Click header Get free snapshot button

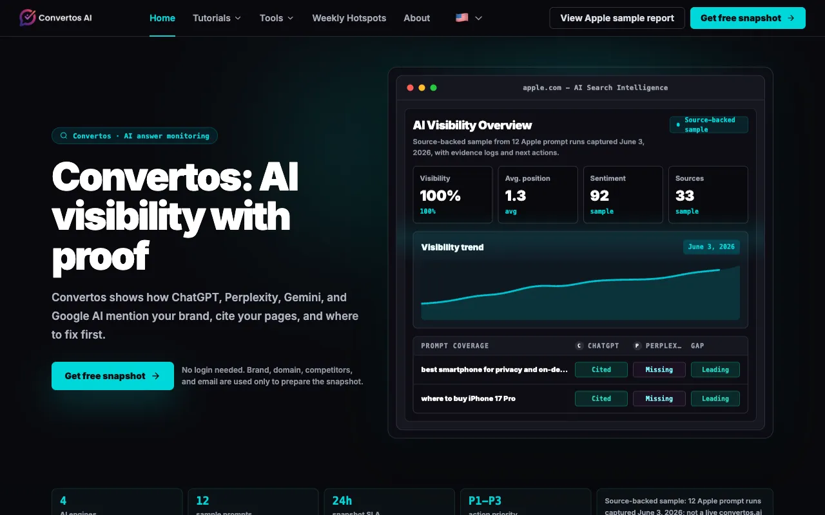click(748, 18)
